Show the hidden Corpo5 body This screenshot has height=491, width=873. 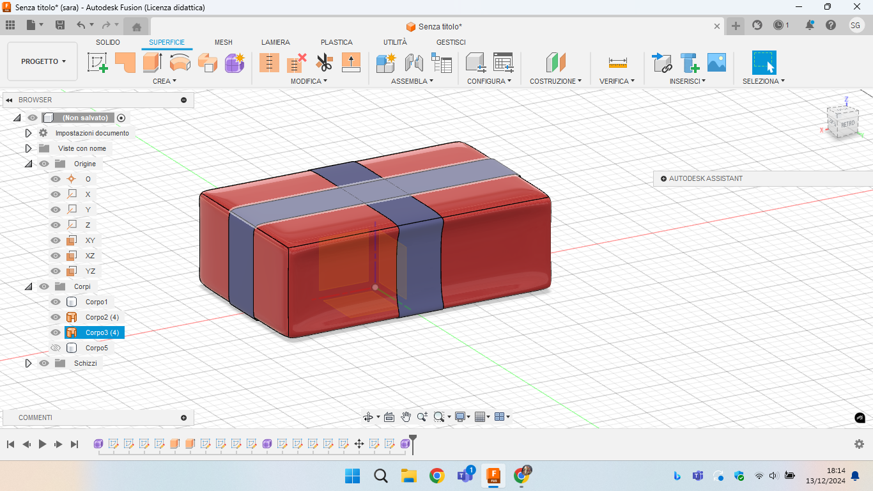(x=56, y=348)
